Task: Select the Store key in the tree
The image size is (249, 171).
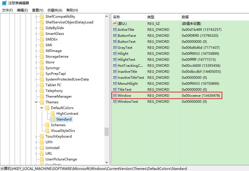Action: (x=50, y=62)
